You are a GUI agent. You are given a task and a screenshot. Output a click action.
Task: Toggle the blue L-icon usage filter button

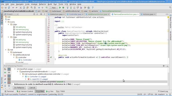pyautogui.click(x=9, y=76)
